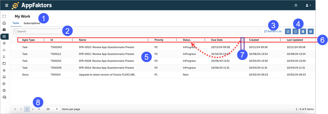Sort by the Priority column header
The height and width of the screenshot is (114, 328).
click(159, 40)
